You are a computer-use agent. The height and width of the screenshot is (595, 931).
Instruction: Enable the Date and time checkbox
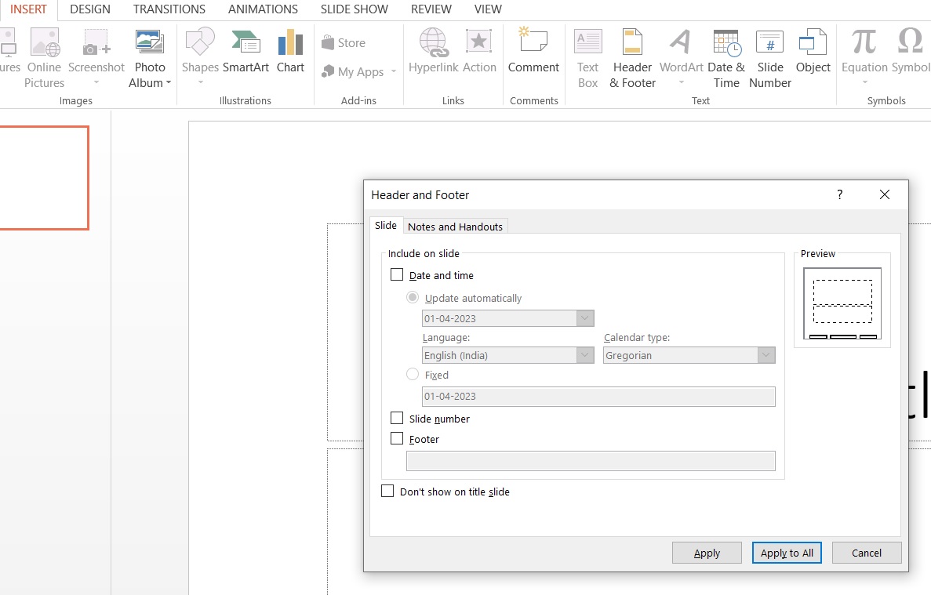397,275
